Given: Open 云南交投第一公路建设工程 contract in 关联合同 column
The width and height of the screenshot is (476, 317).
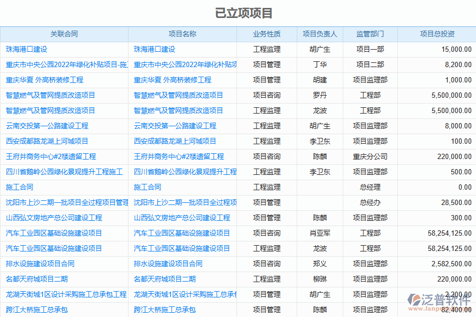Looking at the screenshot, I should (x=47, y=126).
